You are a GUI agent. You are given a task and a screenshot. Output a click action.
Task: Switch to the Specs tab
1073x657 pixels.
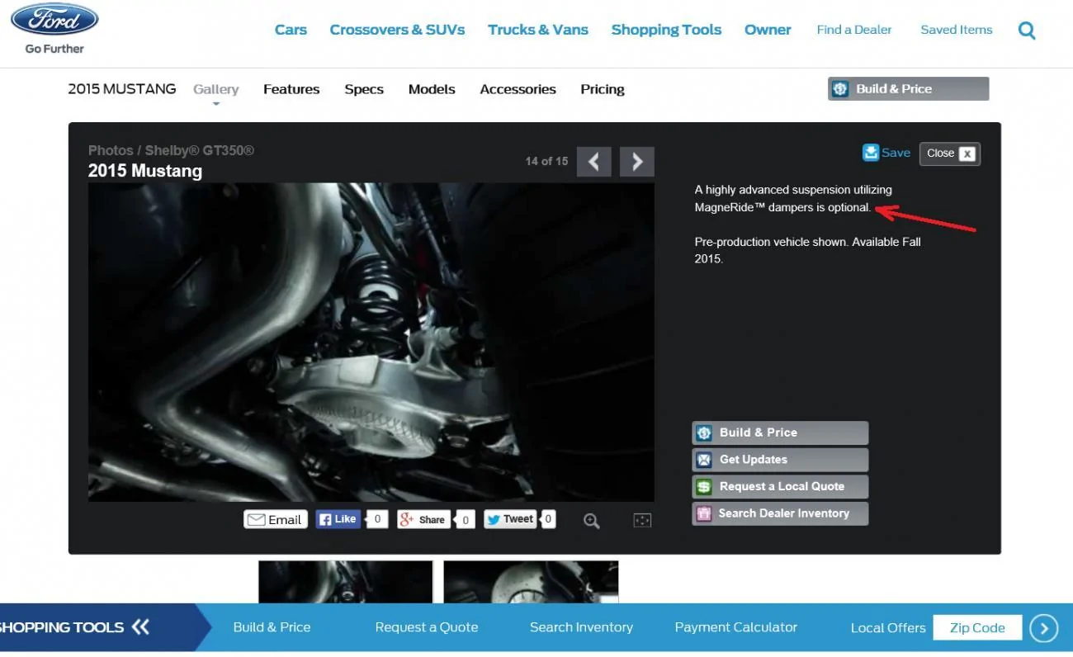click(x=364, y=89)
